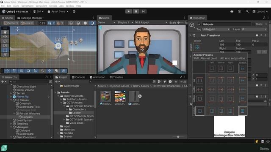271x152 pixels.
Task: Open the Rect Transform anchor preset box
Action: 197,47
